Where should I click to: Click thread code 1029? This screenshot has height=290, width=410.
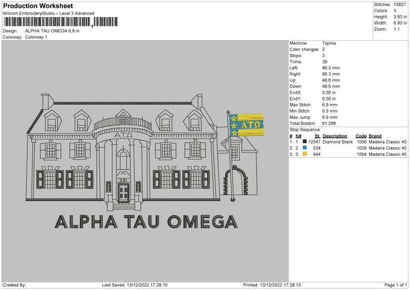[x=361, y=148]
